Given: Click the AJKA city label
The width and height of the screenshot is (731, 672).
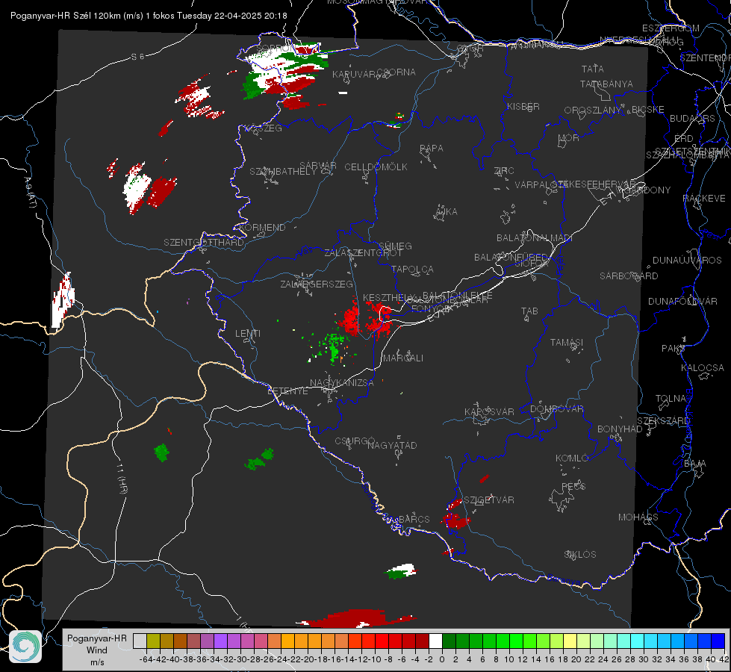Looking at the screenshot, I should pos(447,212).
